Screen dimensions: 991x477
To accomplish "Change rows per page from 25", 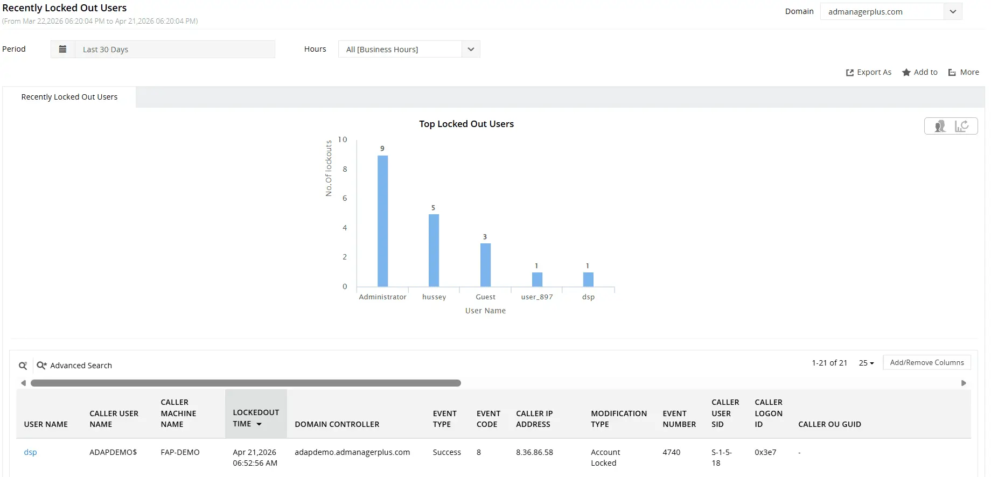I will click(x=866, y=363).
